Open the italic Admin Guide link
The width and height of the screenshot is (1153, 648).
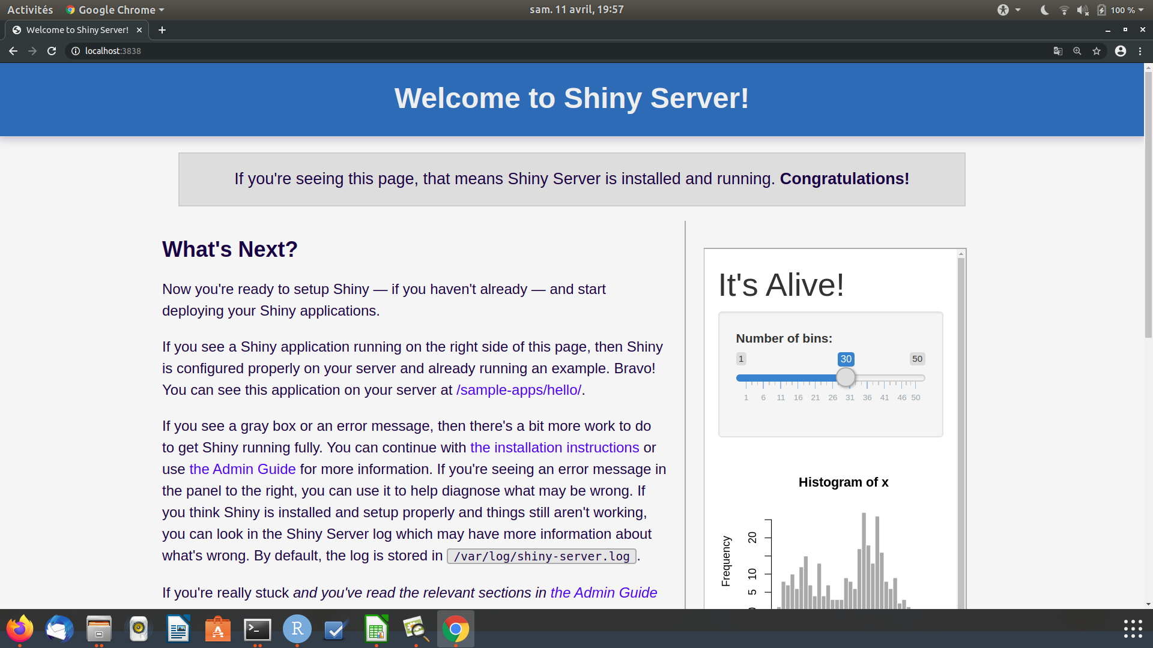(x=604, y=593)
